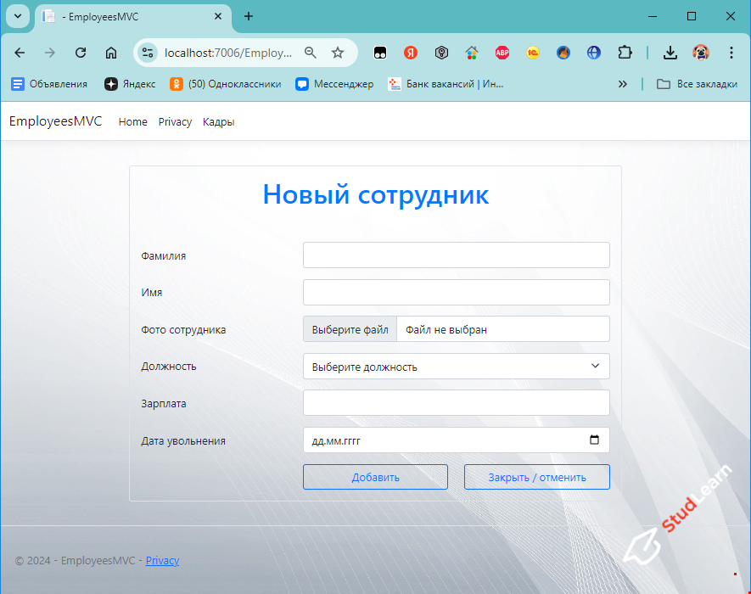This screenshot has width=751, height=594.
Task: Open the Chrome three-dot menu
Action: (x=731, y=53)
